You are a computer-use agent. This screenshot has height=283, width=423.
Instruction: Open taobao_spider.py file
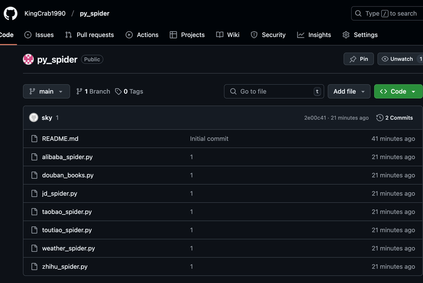67,212
